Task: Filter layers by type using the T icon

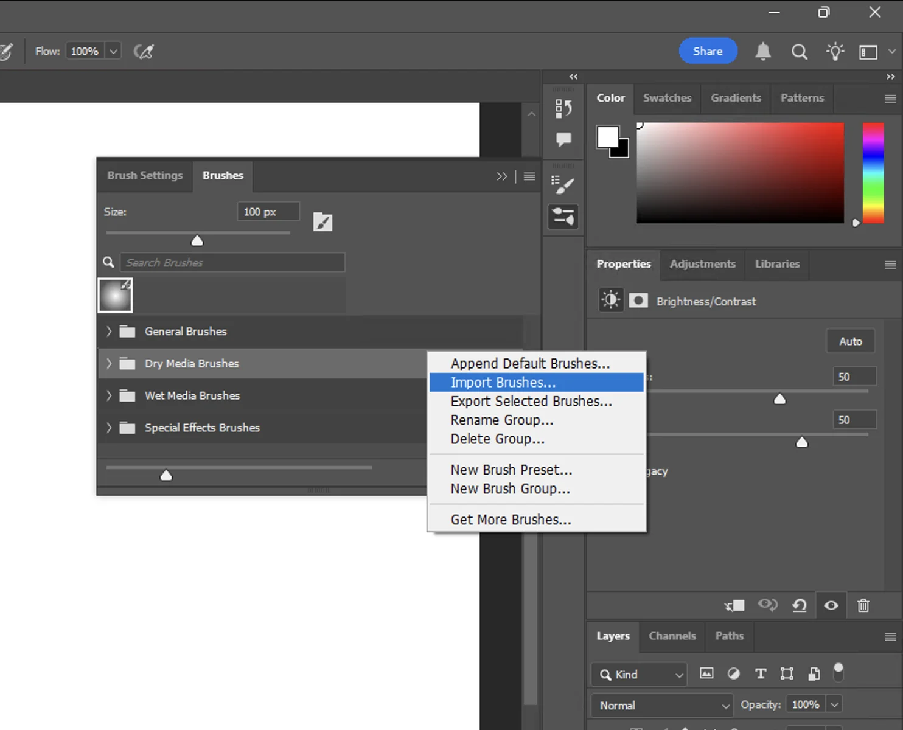Action: pos(761,673)
